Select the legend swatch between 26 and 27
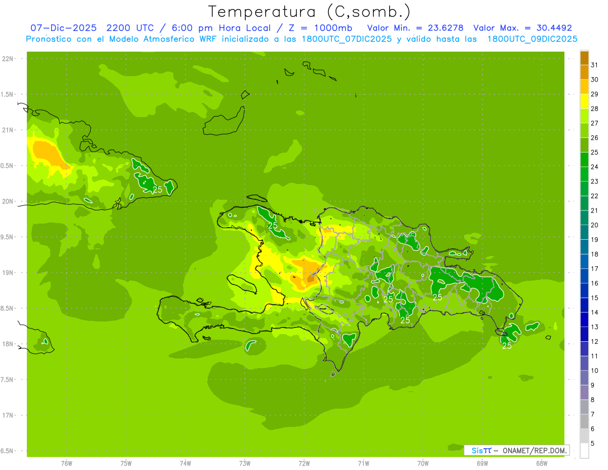This screenshot has height=470, width=608. [584, 131]
